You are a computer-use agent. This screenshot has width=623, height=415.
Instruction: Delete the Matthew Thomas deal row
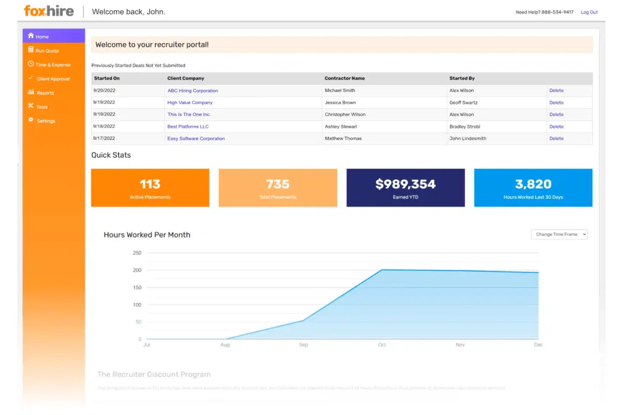point(556,138)
